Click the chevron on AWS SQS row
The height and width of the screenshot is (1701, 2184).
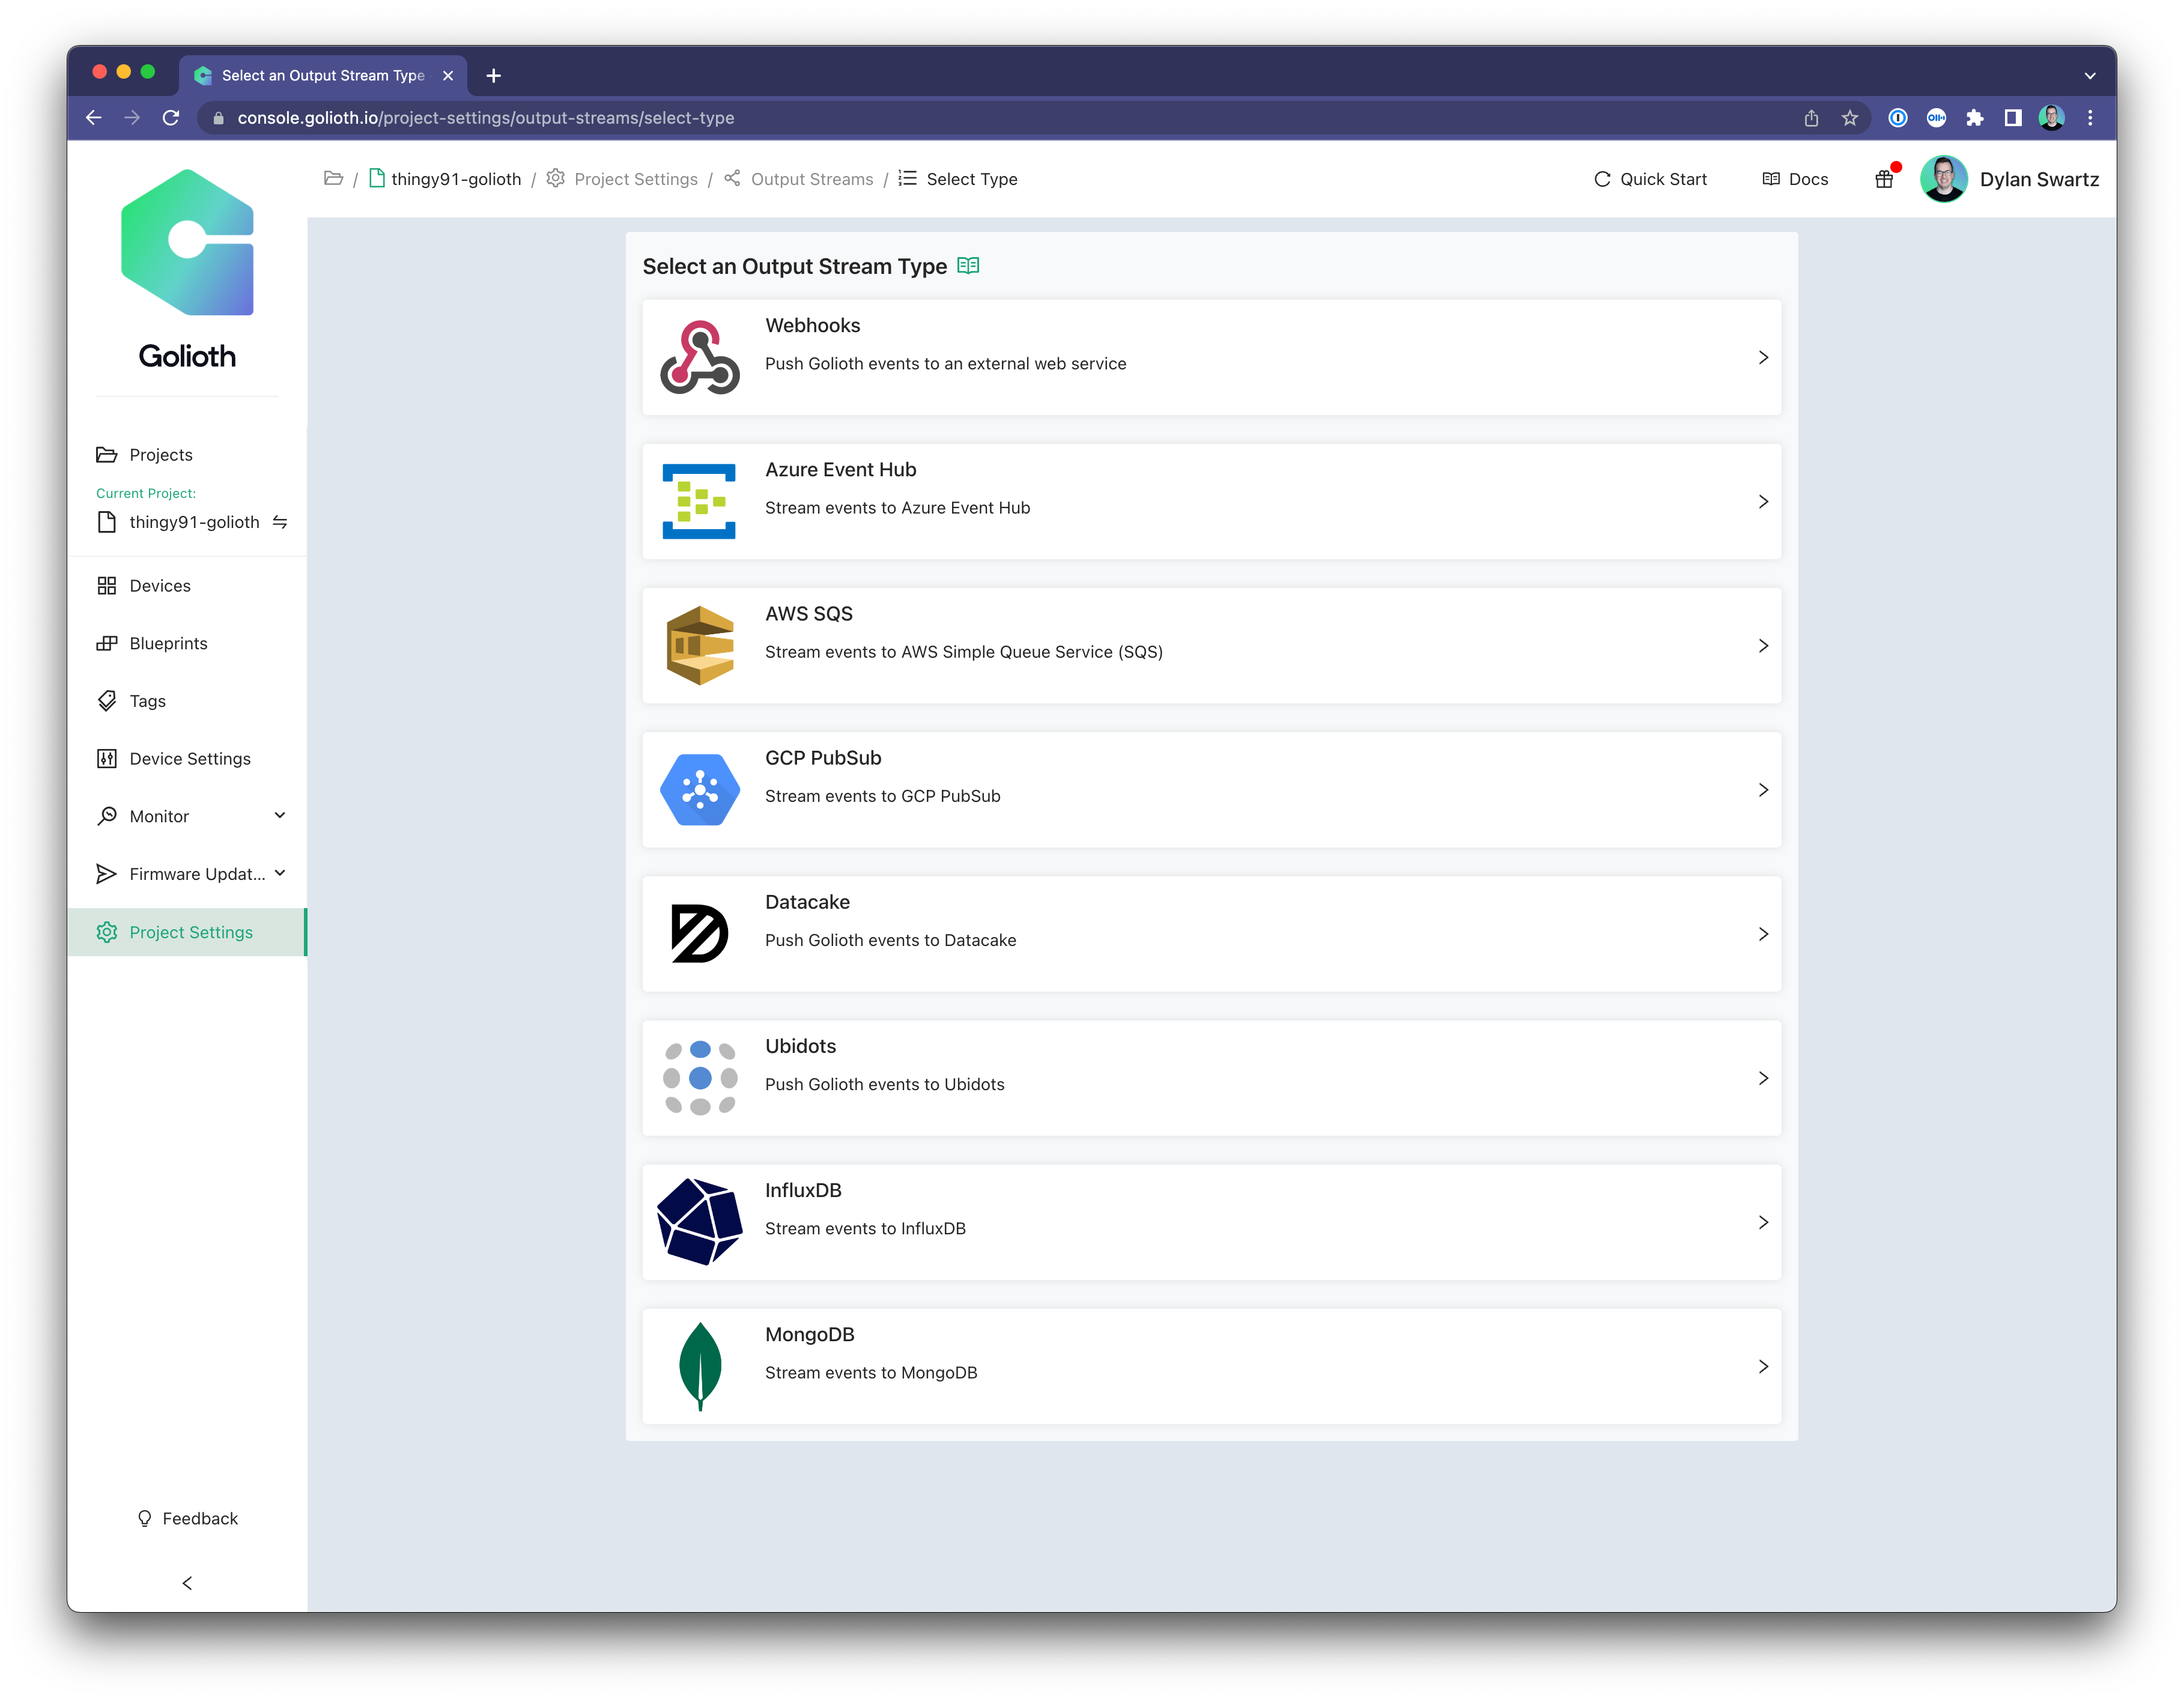[x=1763, y=645]
